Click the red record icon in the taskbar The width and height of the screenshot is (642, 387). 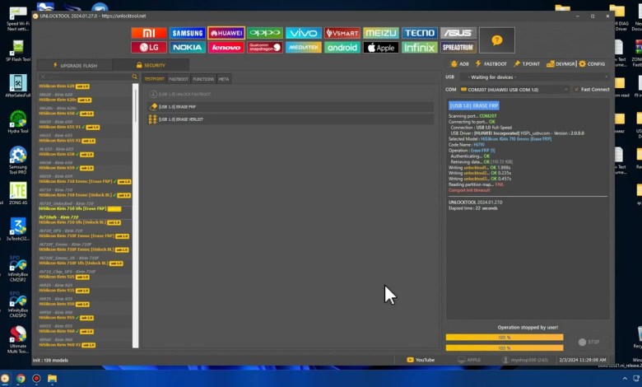[36, 379]
